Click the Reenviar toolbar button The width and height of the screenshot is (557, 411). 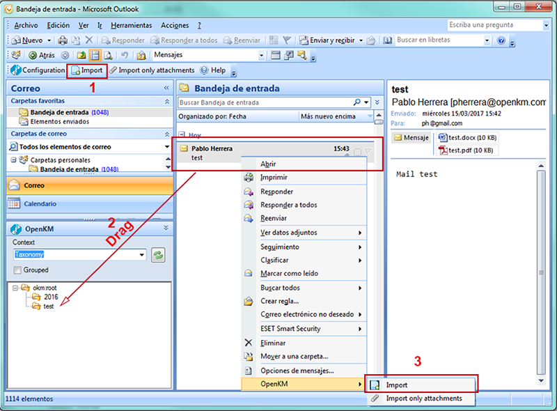point(242,40)
